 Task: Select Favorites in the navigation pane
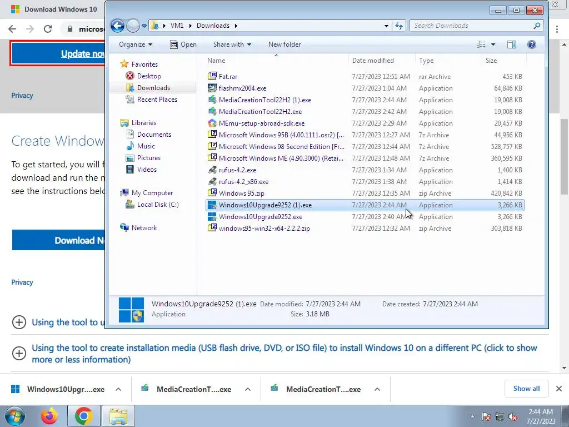coord(144,64)
